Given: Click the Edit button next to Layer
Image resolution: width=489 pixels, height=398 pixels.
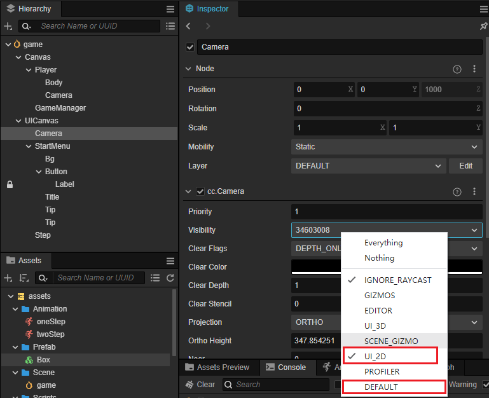Looking at the screenshot, I should (x=465, y=166).
